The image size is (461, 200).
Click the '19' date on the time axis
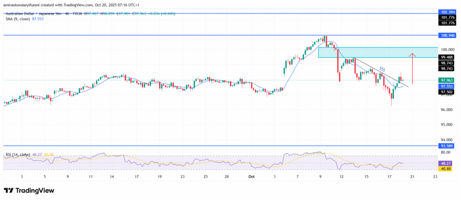(159, 177)
